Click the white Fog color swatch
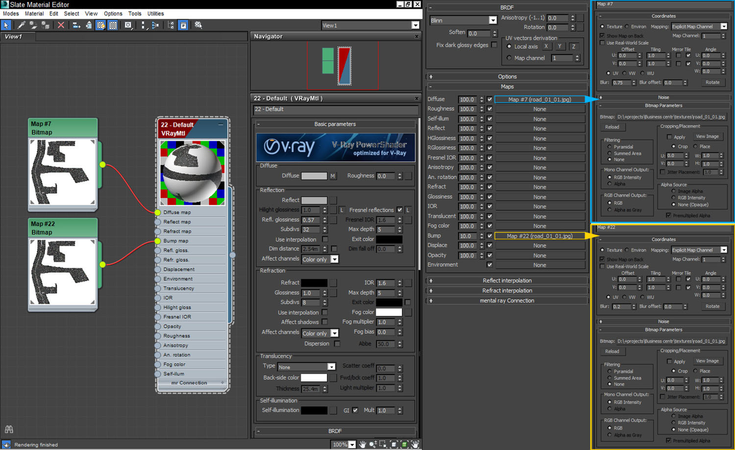This screenshot has height=450, width=735. click(389, 312)
